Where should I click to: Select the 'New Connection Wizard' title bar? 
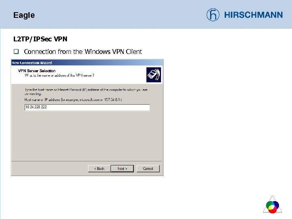pyautogui.click(x=87, y=62)
